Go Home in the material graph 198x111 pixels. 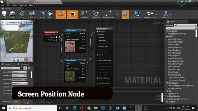pyautogui.click(x=42, y=14)
